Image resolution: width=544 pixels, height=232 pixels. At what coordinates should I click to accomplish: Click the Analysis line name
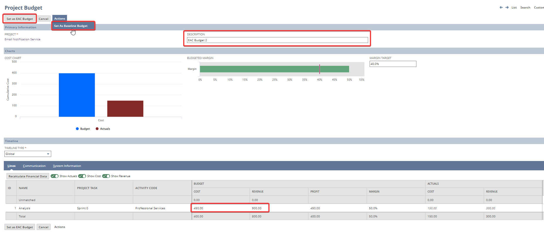[x=25, y=208]
